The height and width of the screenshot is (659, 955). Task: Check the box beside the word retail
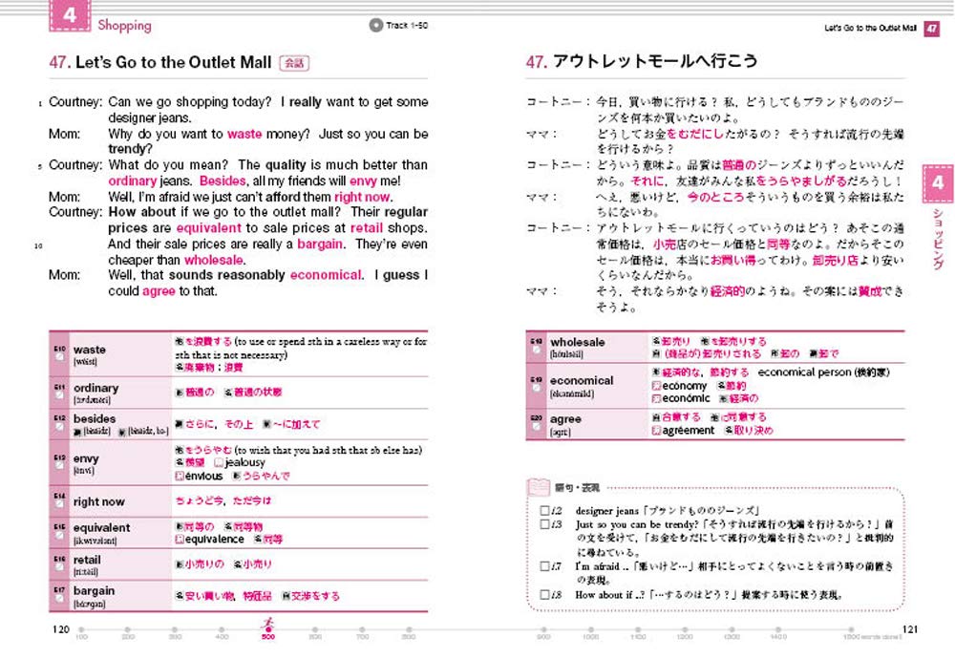(59, 566)
